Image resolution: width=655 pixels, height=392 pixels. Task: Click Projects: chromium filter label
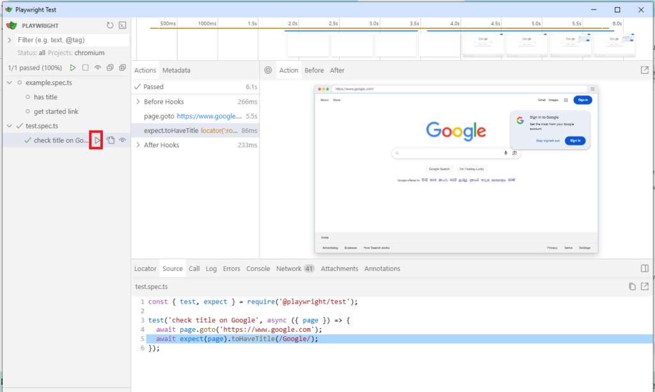coord(76,53)
